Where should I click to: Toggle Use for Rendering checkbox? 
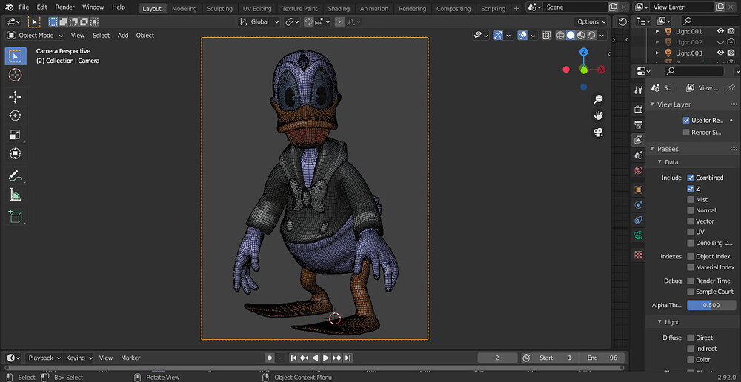pos(686,120)
